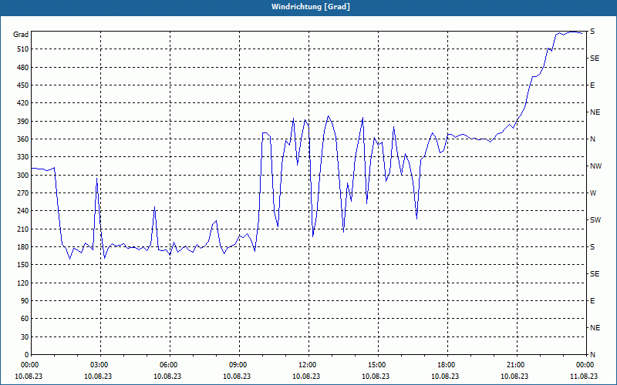617x385 pixels.
Task: Click the chart title "Windrichtung [Grad]"
Action: [x=311, y=7]
